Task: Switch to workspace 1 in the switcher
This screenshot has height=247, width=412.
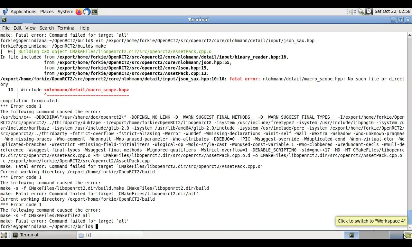Action: point(351,235)
